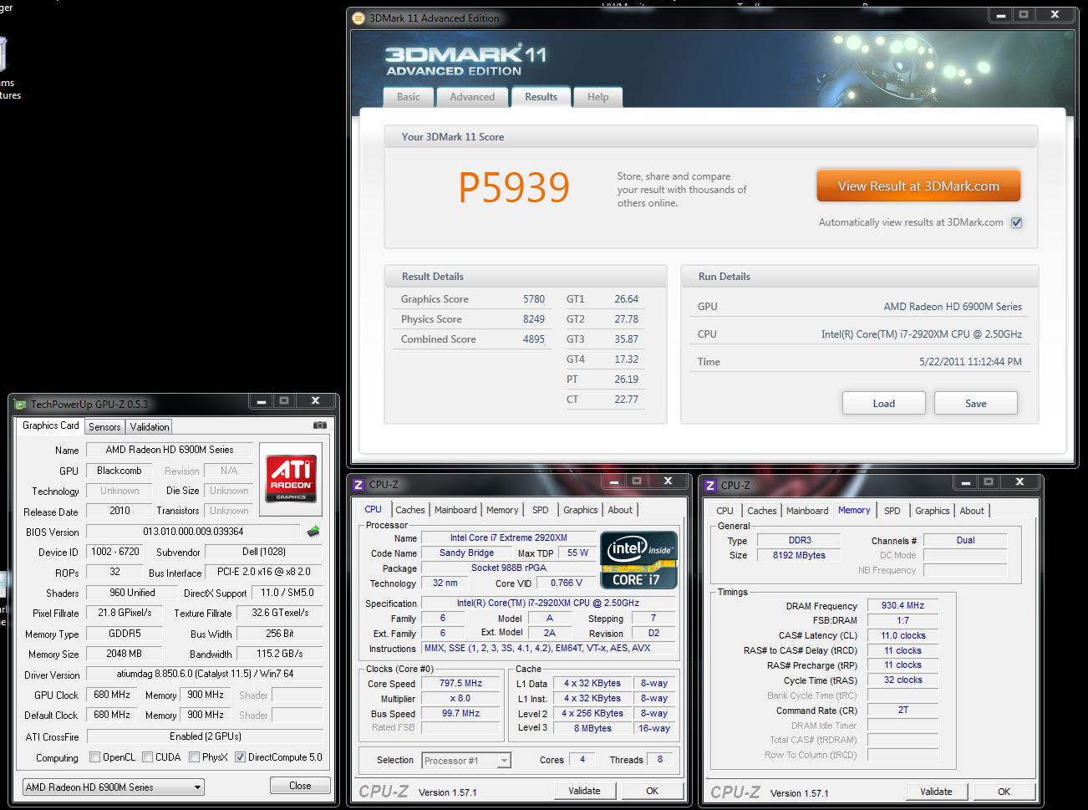The height and width of the screenshot is (810, 1088).
Task: Click the Load button in Run Details
Action: tap(883, 403)
